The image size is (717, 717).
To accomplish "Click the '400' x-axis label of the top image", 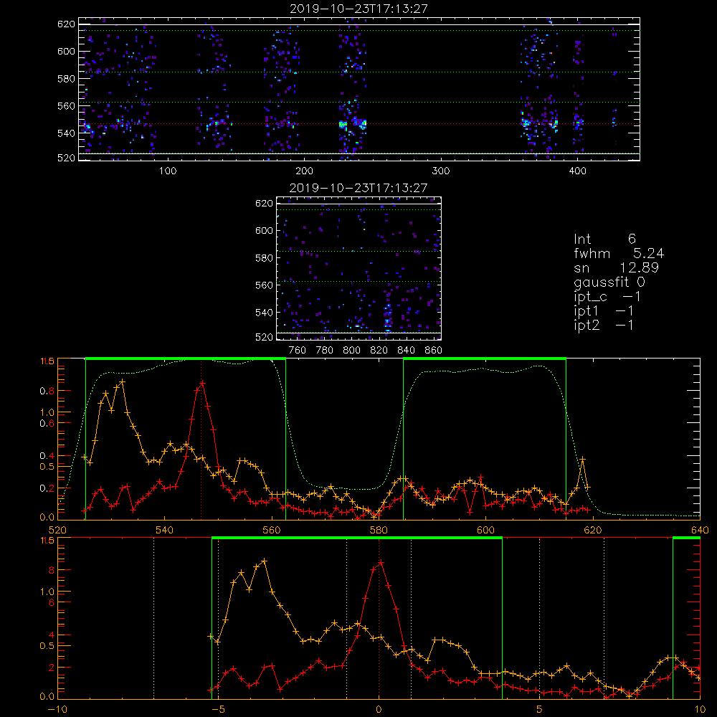I will 577,171.
